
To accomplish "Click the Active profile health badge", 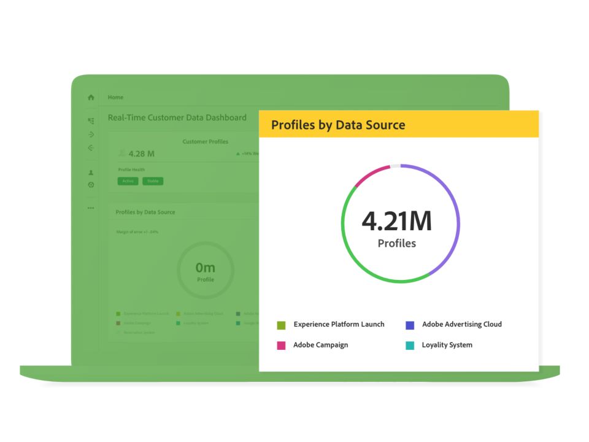I will [x=128, y=181].
